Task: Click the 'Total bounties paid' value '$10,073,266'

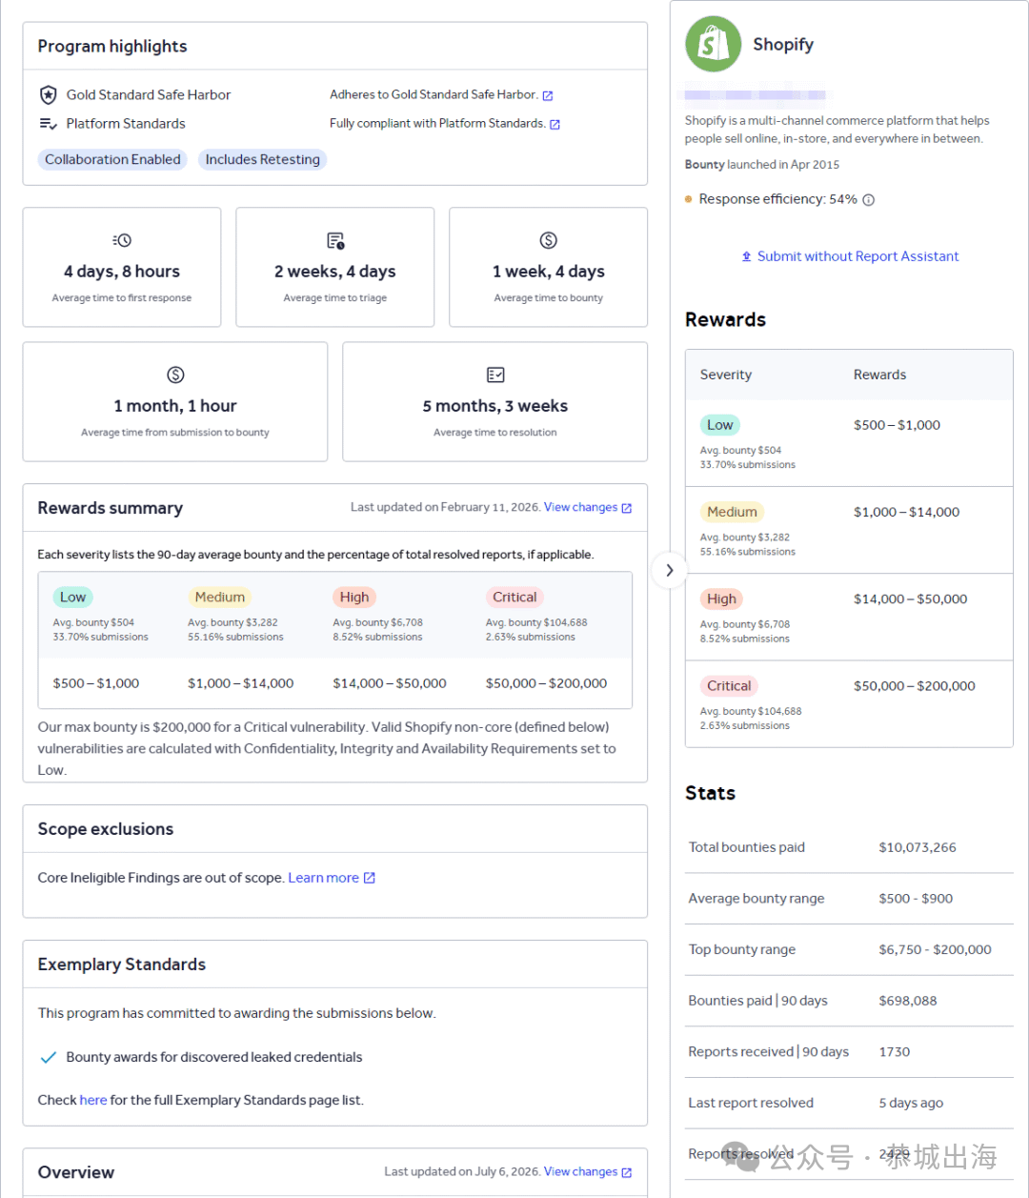Action: pyautogui.click(x=918, y=847)
